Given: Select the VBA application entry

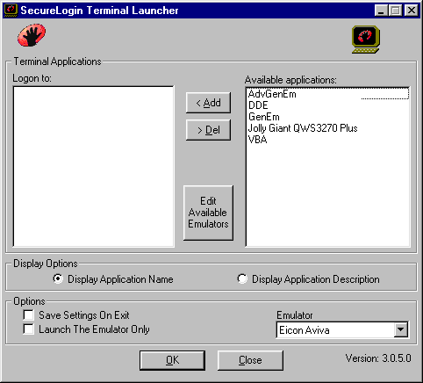Looking at the screenshot, I should (328, 140).
